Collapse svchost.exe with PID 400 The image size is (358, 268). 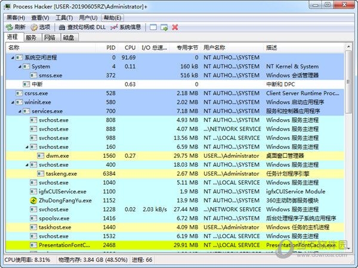(27, 165)
